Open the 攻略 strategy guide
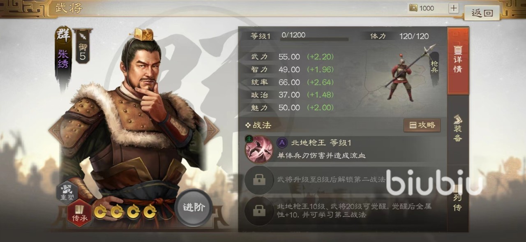This screenshot has width=526, height=242. coord(422,125)
